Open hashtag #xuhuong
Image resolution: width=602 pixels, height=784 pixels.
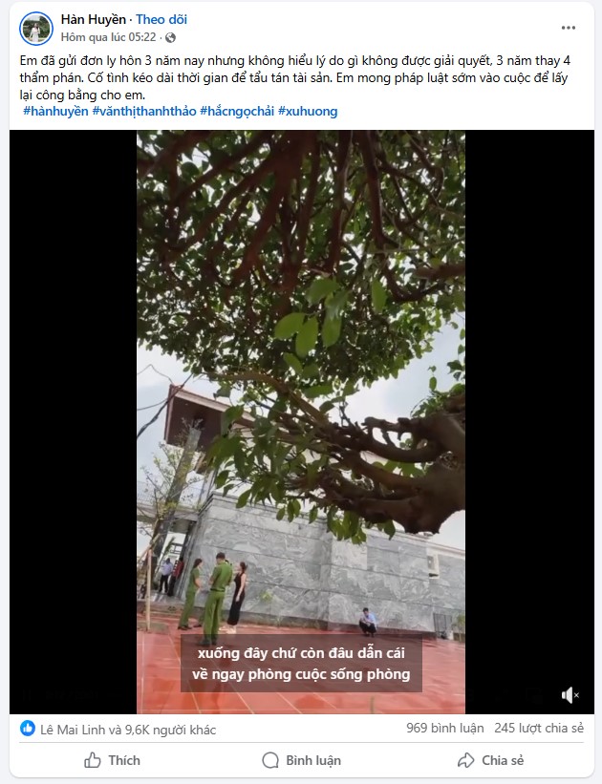(x=308, y=111)
